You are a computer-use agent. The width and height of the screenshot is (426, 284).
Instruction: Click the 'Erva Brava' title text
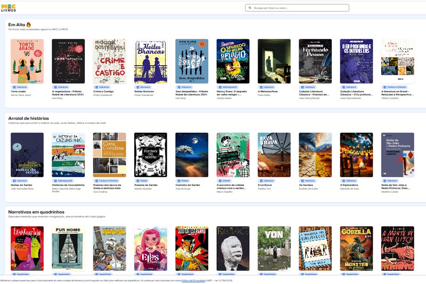click(265, 185)
